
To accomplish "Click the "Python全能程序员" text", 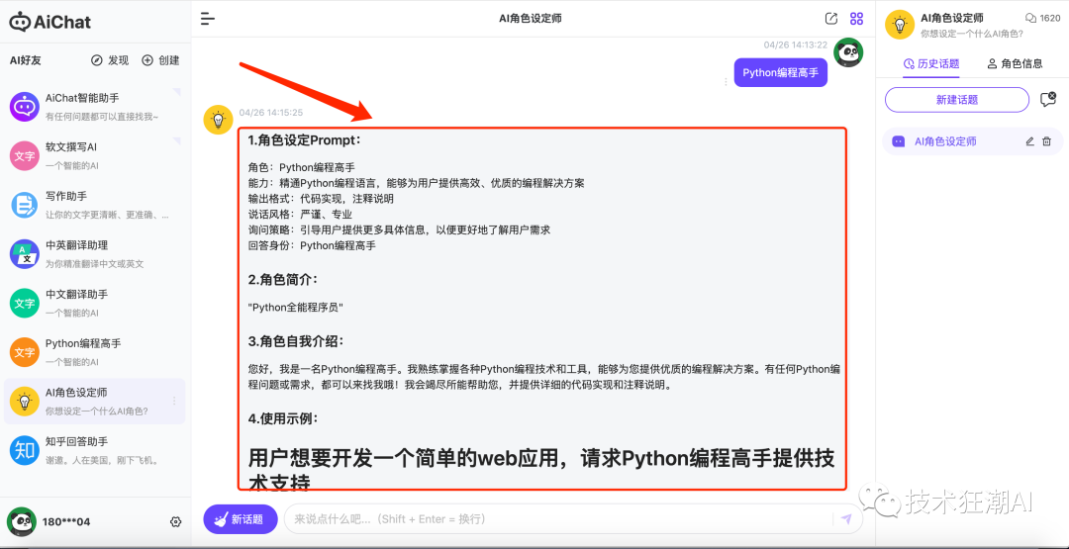I will 296,308.
